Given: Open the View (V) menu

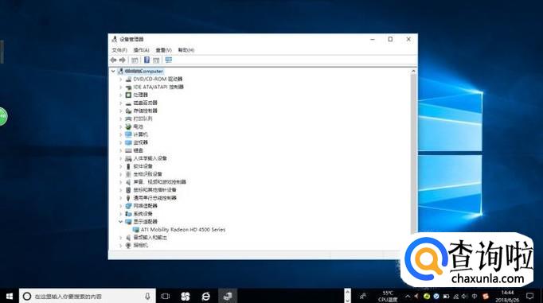Looking at the screenshot, I should coord(163,50).
